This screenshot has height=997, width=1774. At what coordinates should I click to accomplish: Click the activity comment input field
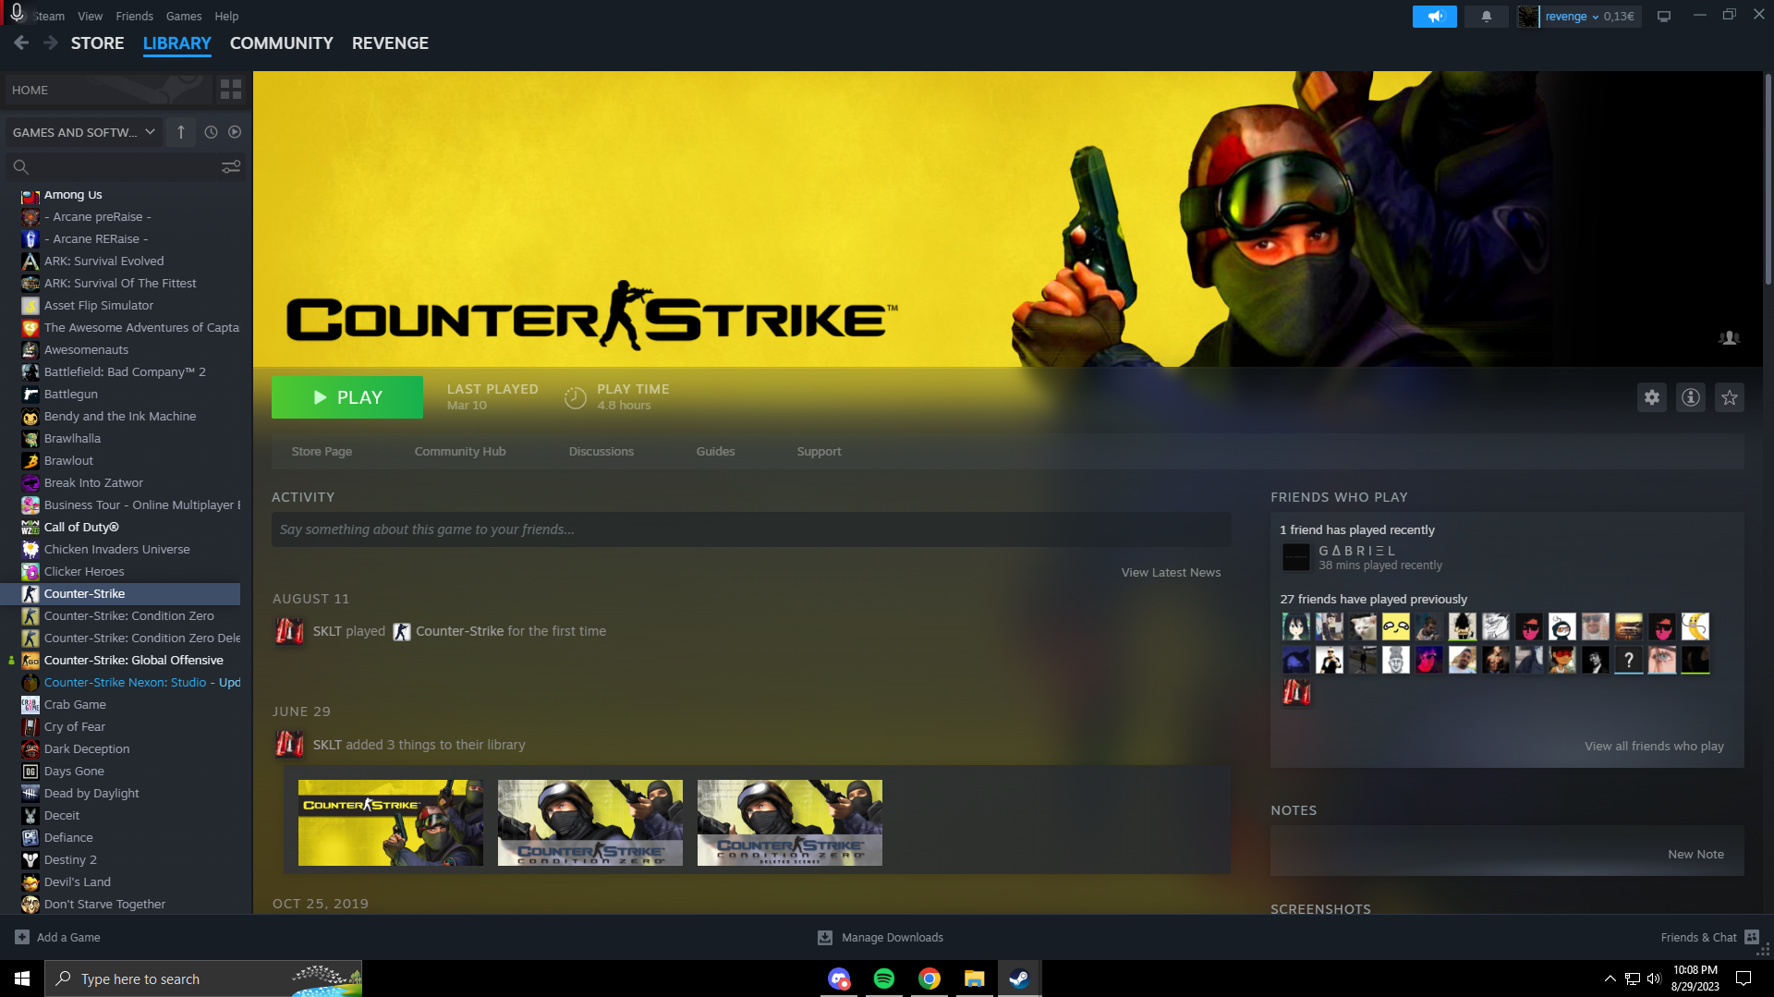pyautogui.click(x=750, y=529)
